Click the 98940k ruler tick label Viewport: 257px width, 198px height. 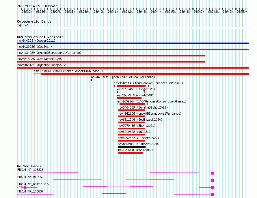99,12
